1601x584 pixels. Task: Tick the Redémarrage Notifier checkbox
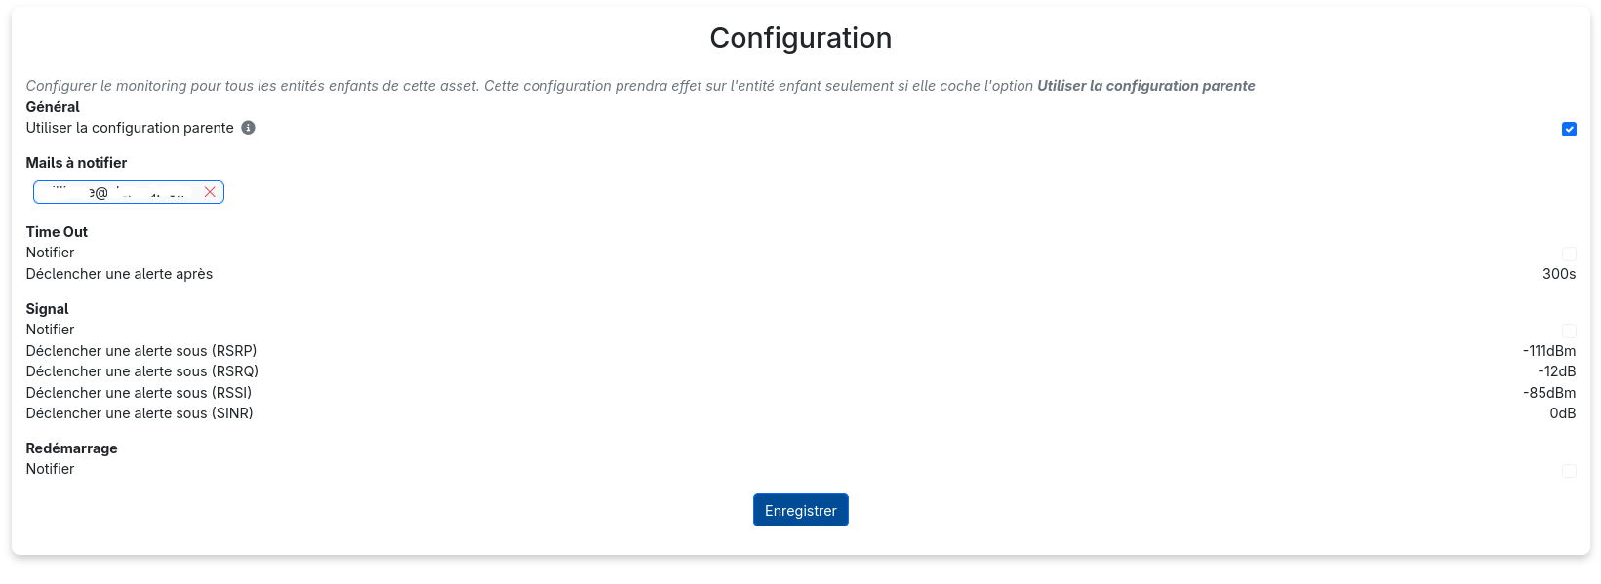pos(1569,470)
